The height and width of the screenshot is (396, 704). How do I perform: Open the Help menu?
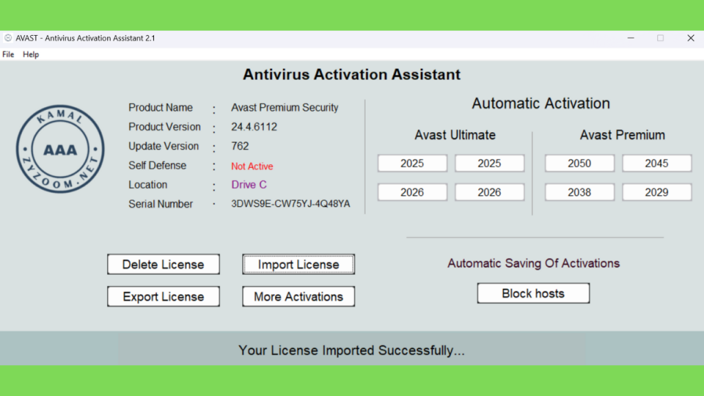click(x=31, y=54)
